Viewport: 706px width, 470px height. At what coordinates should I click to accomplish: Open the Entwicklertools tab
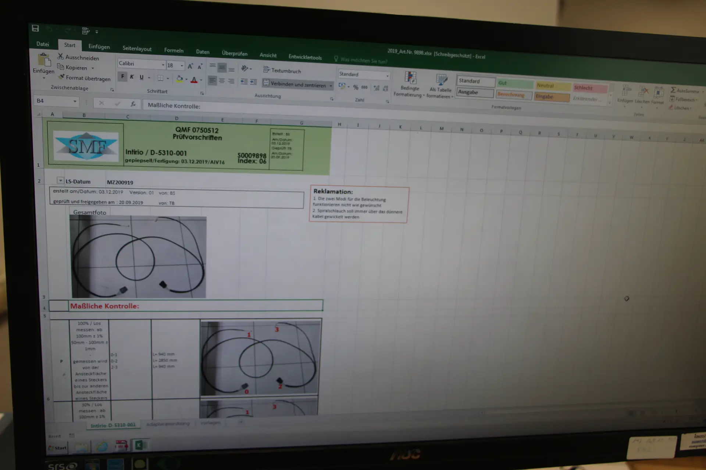coord(305,57)
